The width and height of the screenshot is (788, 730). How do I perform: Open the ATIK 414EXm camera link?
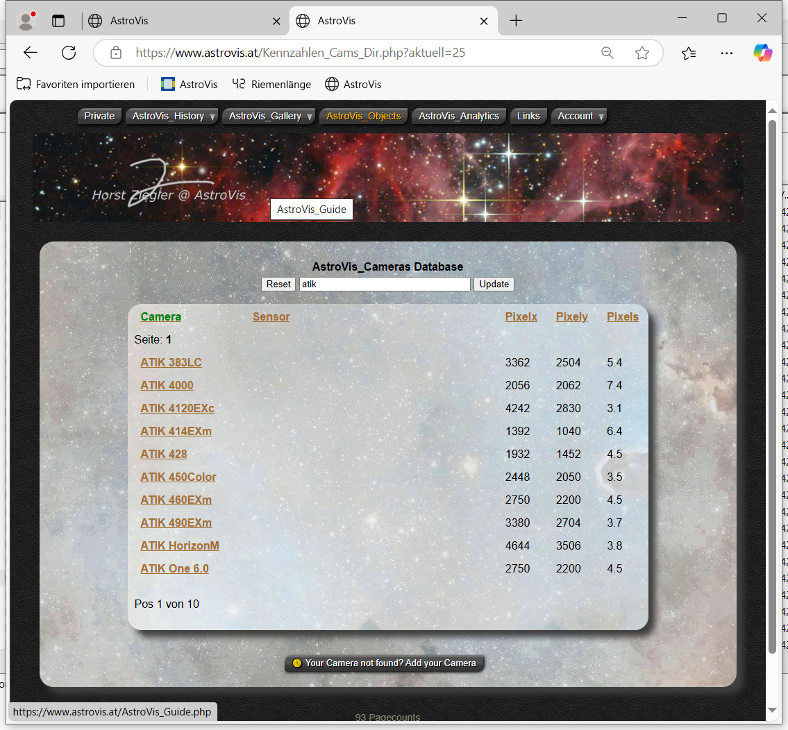[x=176, y=431]
